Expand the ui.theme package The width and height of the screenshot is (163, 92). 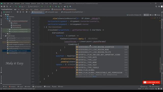(9, 23)
